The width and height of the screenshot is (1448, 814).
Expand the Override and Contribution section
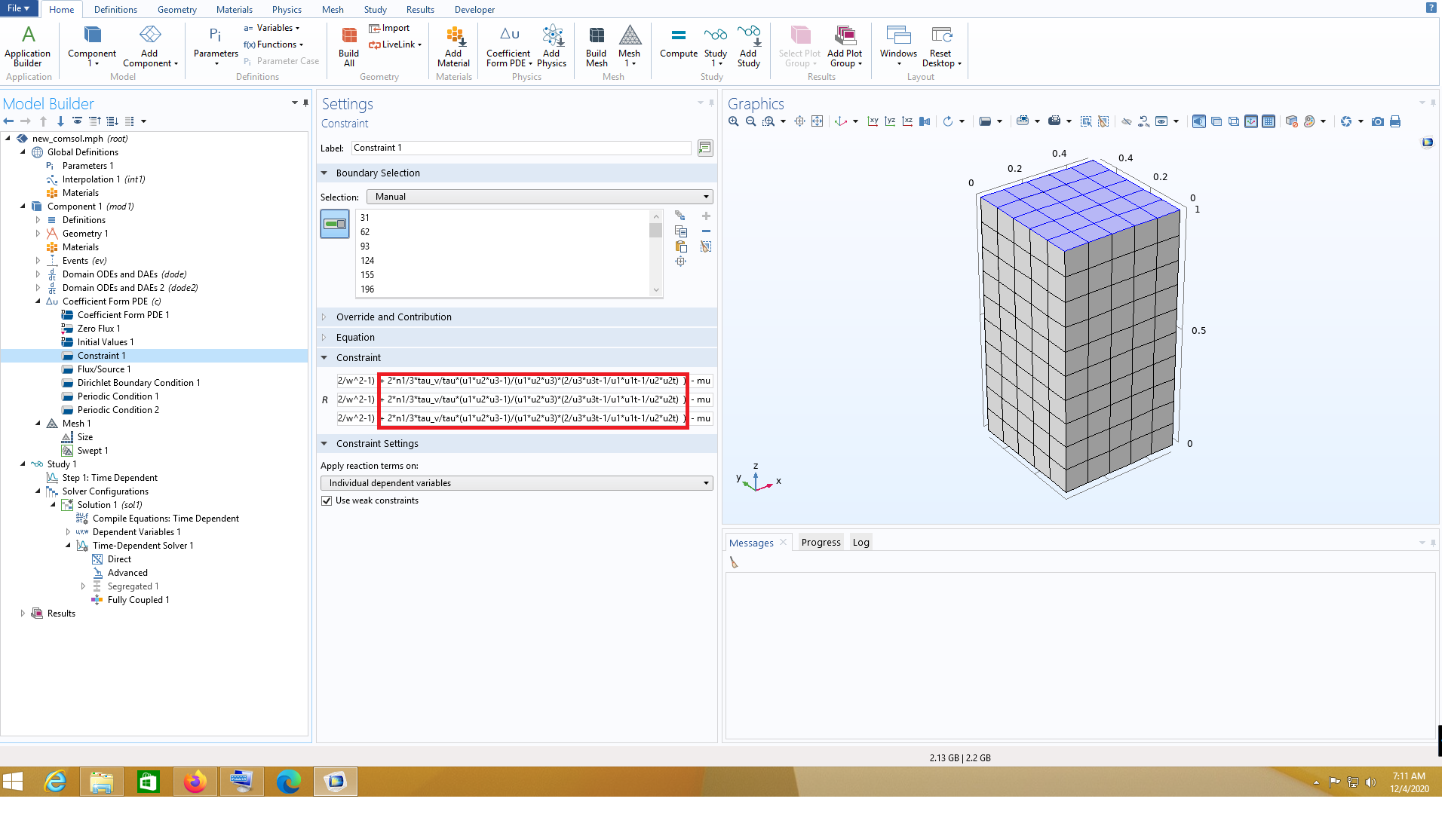pyautogui.click(x=394, y=317)
